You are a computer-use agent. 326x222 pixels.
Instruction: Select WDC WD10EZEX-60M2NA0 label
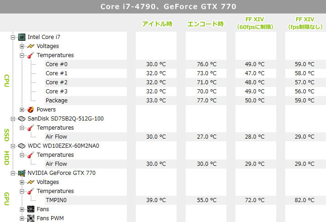point(63,146)
